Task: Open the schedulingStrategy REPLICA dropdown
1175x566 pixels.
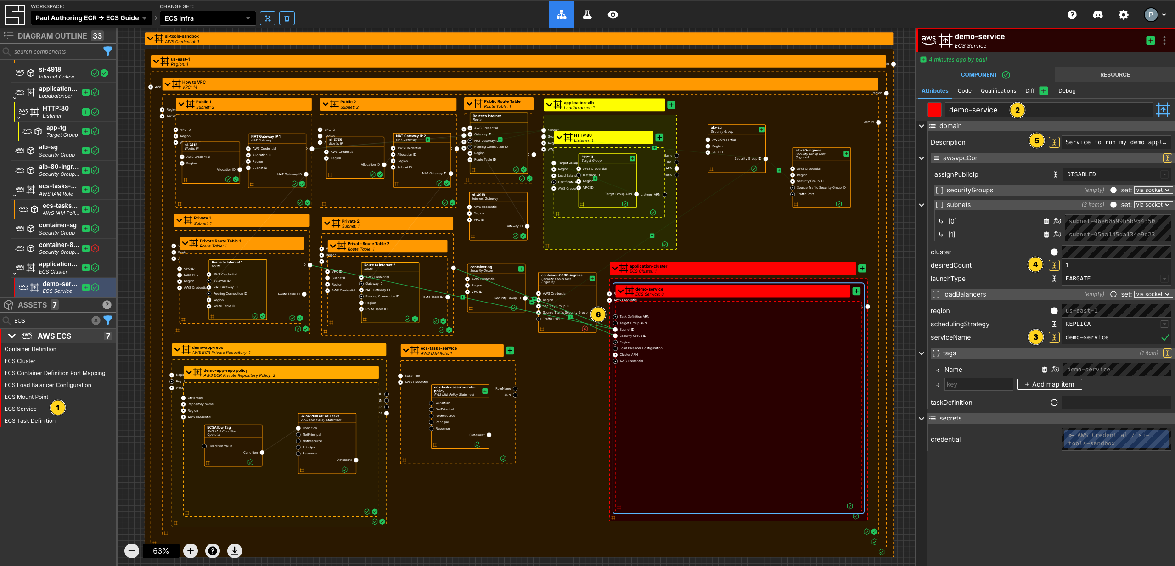Action: point(1116,324)
